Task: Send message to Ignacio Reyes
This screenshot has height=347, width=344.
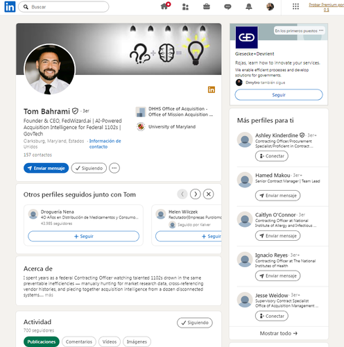Action: tap(277, 276)
